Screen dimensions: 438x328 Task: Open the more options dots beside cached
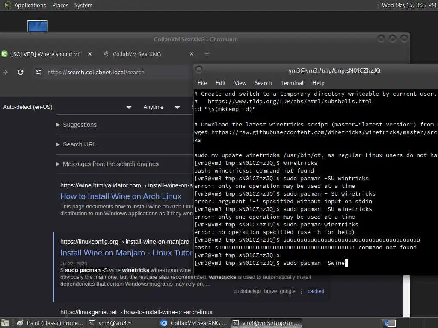click(302, 291)
